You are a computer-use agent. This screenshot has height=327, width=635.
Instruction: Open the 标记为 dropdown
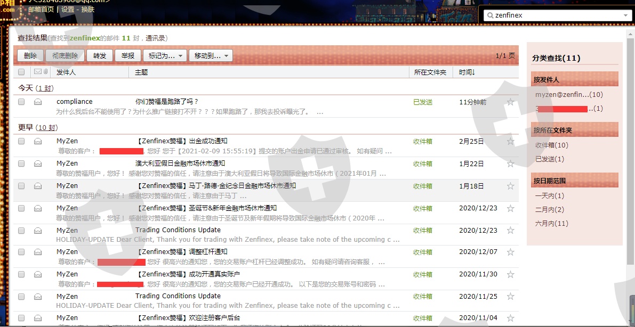click(165, 56)
